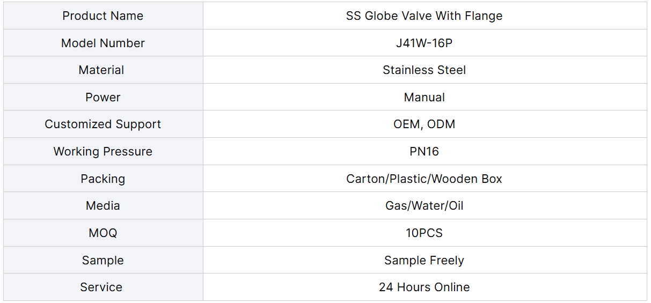Click the Model Number label
The height and width of the screenshot is (303, 651).
(103, 43)
